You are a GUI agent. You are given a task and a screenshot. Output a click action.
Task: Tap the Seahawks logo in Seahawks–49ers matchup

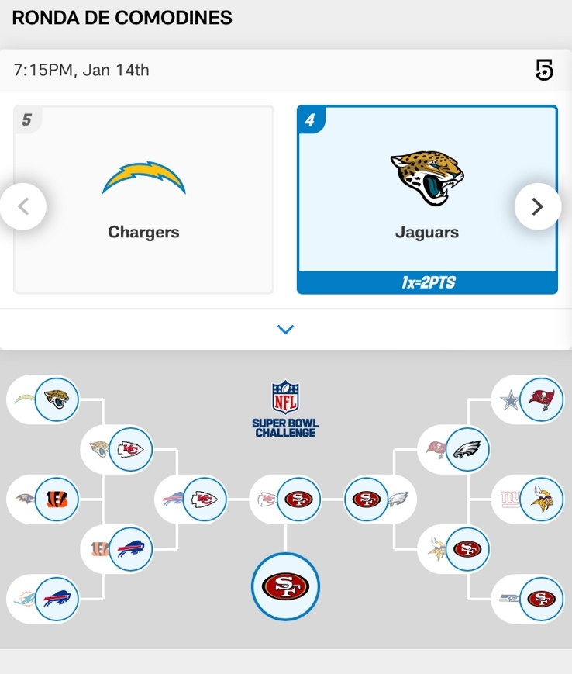pos(509,600)
